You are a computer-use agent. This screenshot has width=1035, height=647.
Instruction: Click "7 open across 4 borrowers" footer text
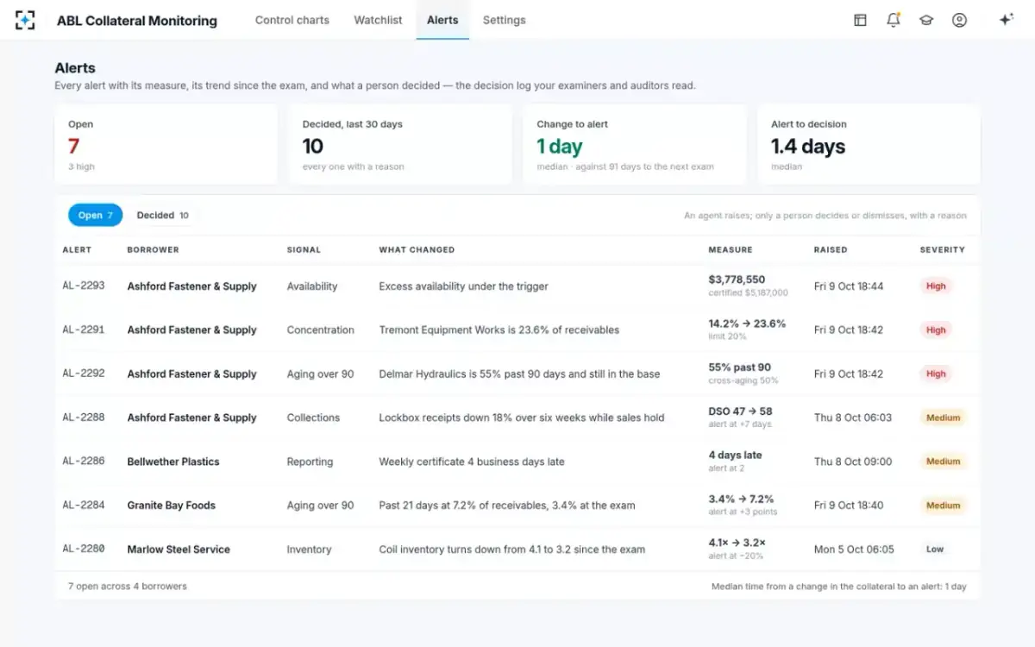click(128, 587)
